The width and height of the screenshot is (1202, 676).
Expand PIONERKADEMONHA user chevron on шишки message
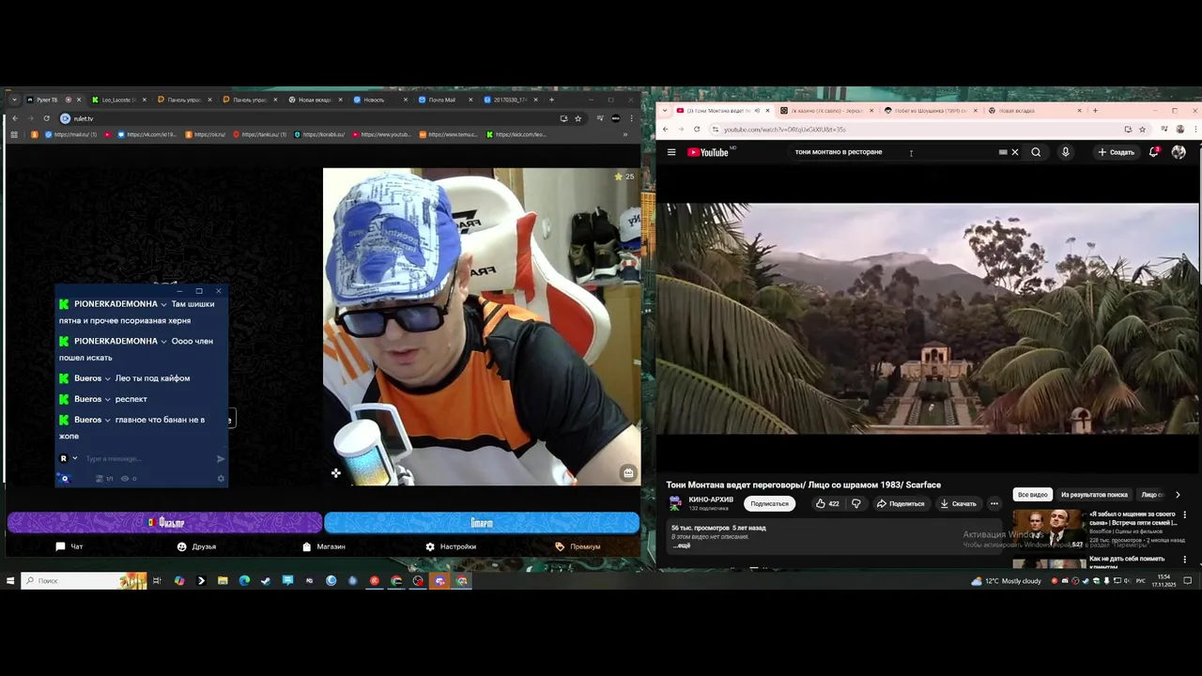[x=163, y=304]
